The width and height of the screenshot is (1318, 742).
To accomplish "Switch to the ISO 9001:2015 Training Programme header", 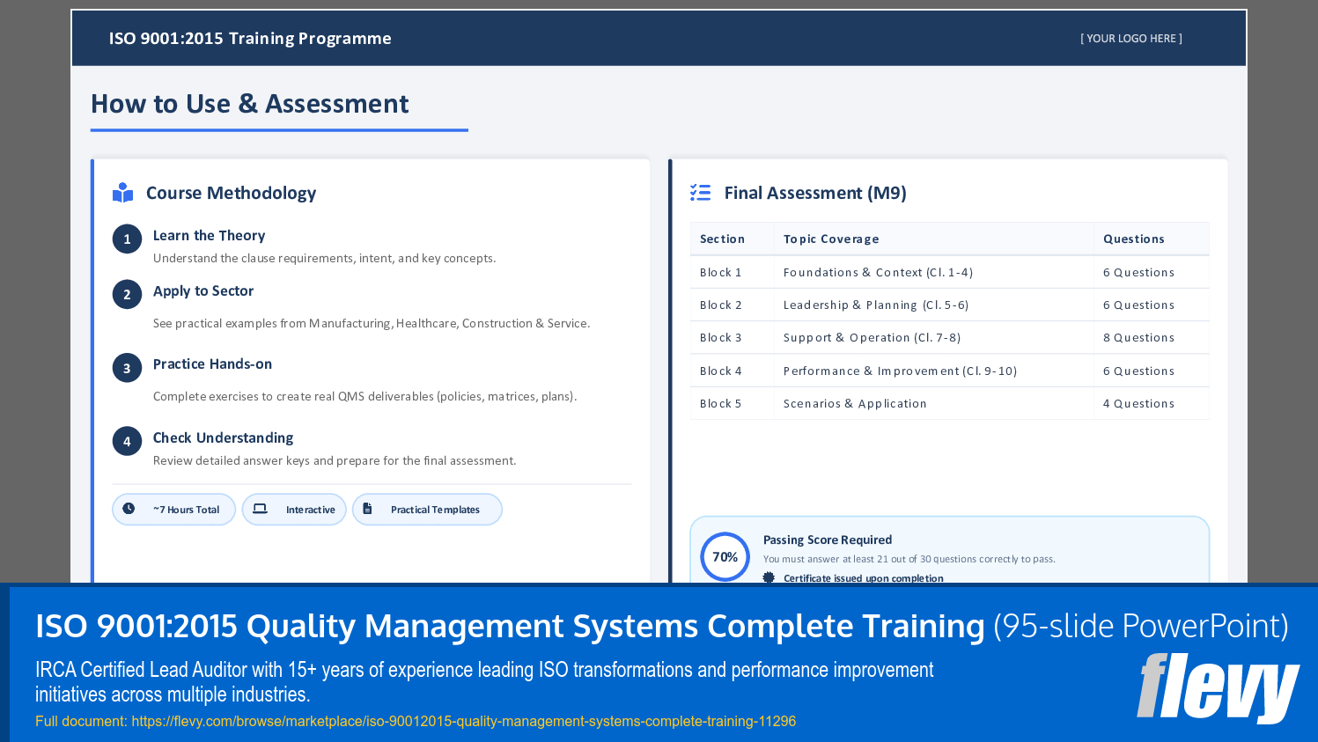I will [x=250, y=38].
